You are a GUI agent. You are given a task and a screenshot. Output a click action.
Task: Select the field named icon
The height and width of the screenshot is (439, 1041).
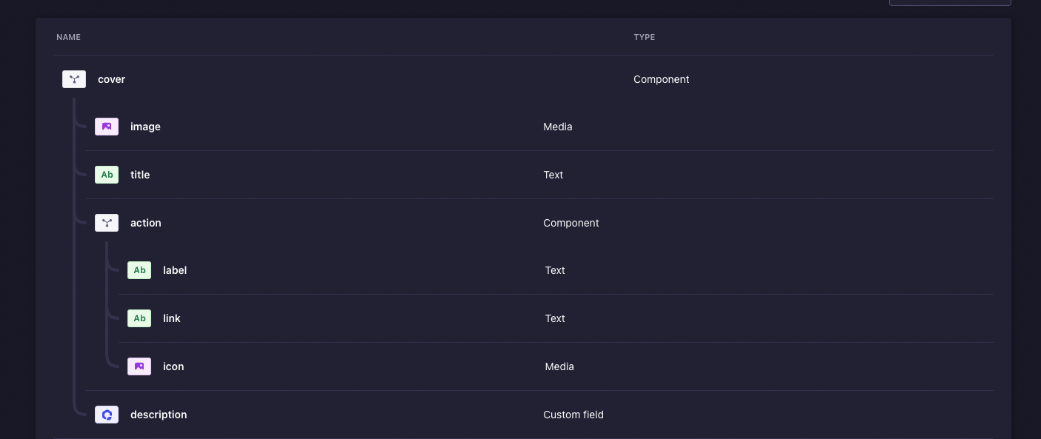173,366
